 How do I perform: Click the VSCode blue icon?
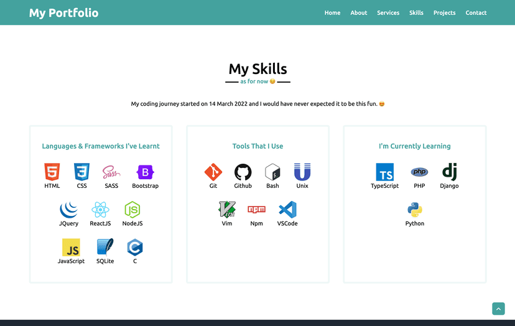287,210
